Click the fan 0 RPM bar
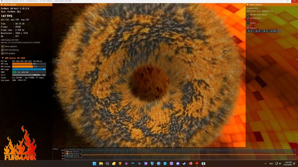 pyautogui.click(x=29, y=75)
